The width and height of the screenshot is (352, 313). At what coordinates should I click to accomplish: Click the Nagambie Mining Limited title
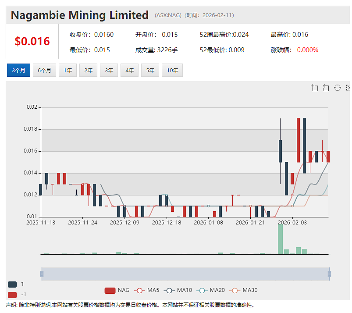pos(80,15)
